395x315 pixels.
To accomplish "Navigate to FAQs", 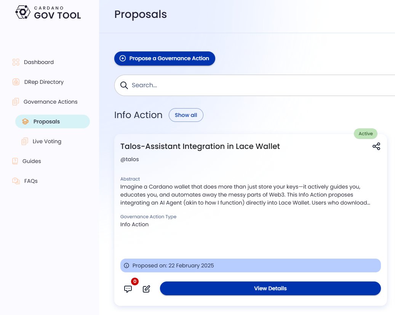I will pyautogui.click(x=31, y=181).
